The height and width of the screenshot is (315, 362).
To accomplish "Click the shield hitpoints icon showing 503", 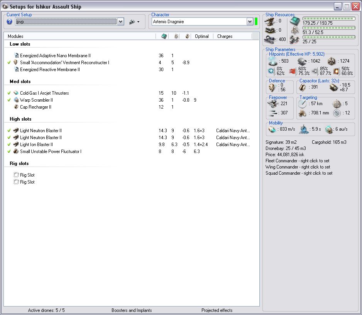I will [272, 61].
